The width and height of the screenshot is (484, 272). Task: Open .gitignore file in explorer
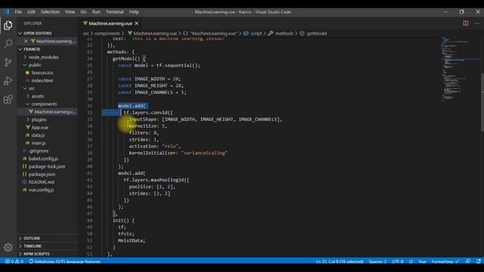[39, 151]
